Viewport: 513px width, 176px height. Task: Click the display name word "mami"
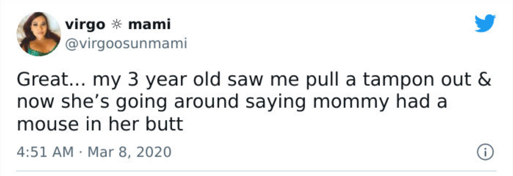pyautogui.click(x=149, y=24)
